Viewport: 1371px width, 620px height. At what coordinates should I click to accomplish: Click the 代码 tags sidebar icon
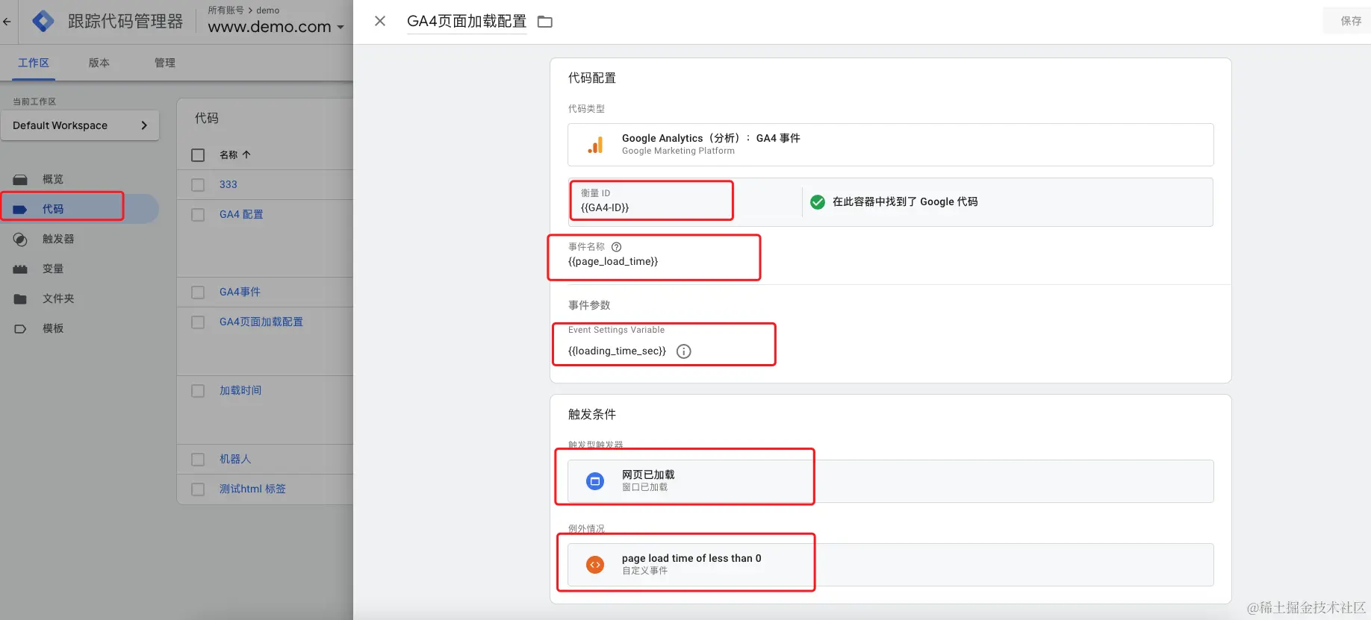coord(20,209)
